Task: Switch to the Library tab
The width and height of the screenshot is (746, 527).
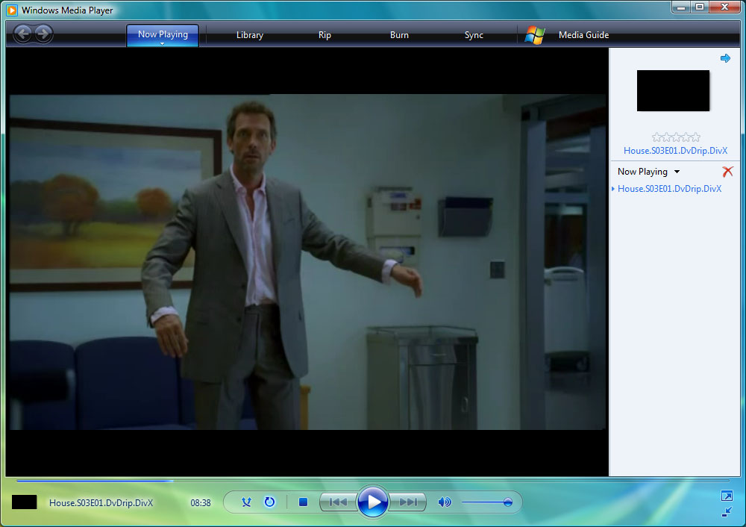Action: (250, 35)
